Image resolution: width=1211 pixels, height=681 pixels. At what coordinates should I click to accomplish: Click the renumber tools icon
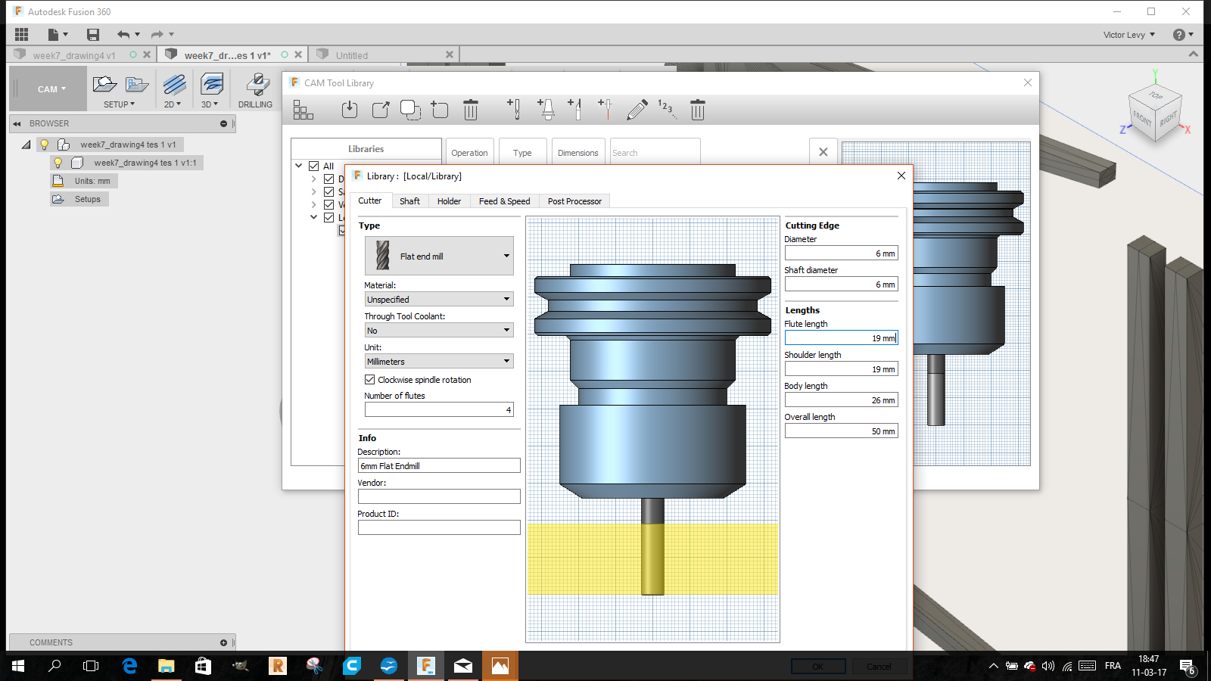tap(665, 110)
